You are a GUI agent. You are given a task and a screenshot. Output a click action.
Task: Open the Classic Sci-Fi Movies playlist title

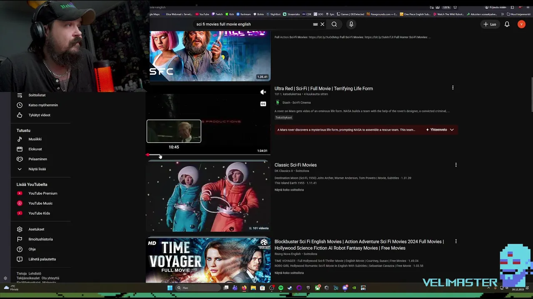pos(296,165)
